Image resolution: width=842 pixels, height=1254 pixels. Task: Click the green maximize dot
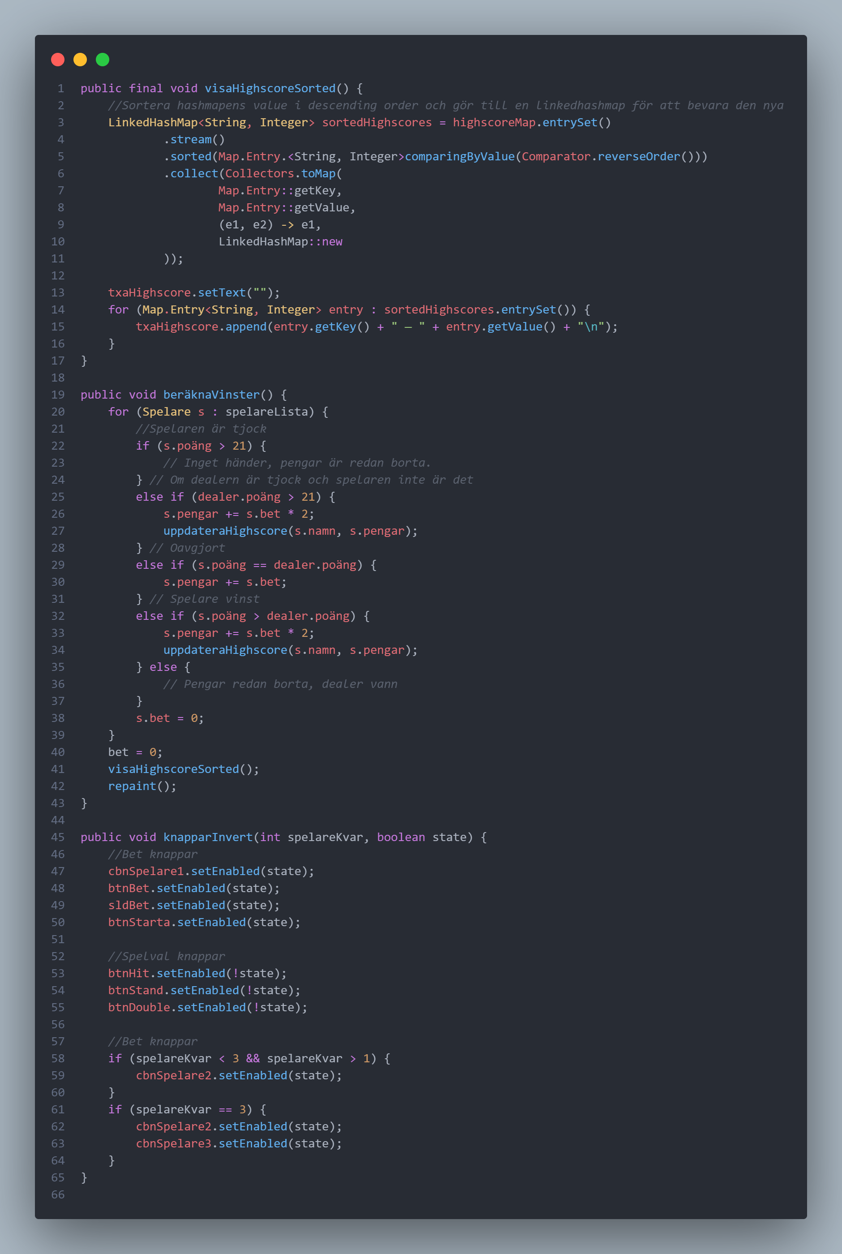coord(103,60)
